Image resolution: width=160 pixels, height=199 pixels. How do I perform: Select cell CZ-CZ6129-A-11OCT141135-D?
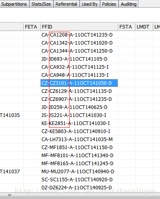point(79,91)
